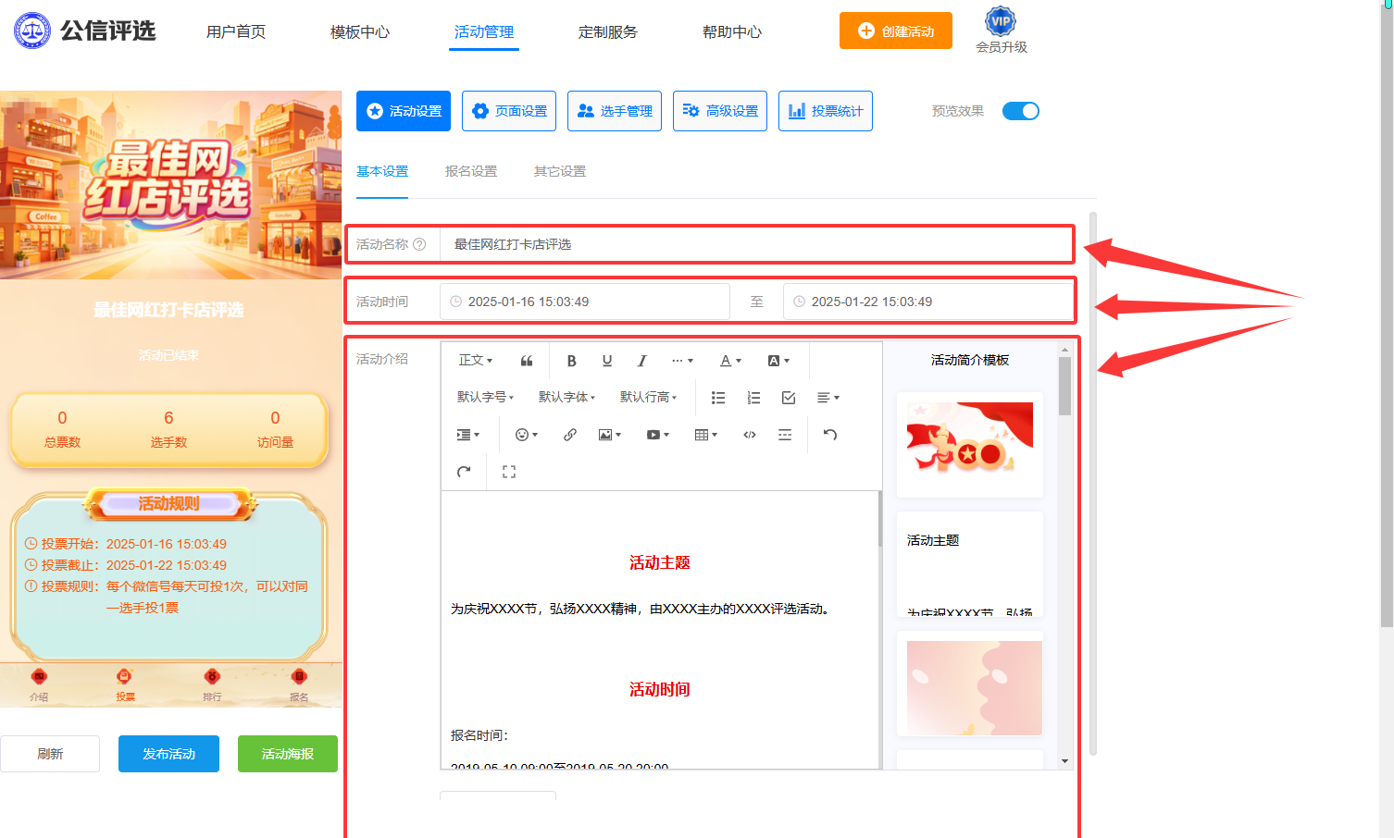Switch to the 报名设置 tab
The width and height of the screenshot is (1394, 838).
471,171
